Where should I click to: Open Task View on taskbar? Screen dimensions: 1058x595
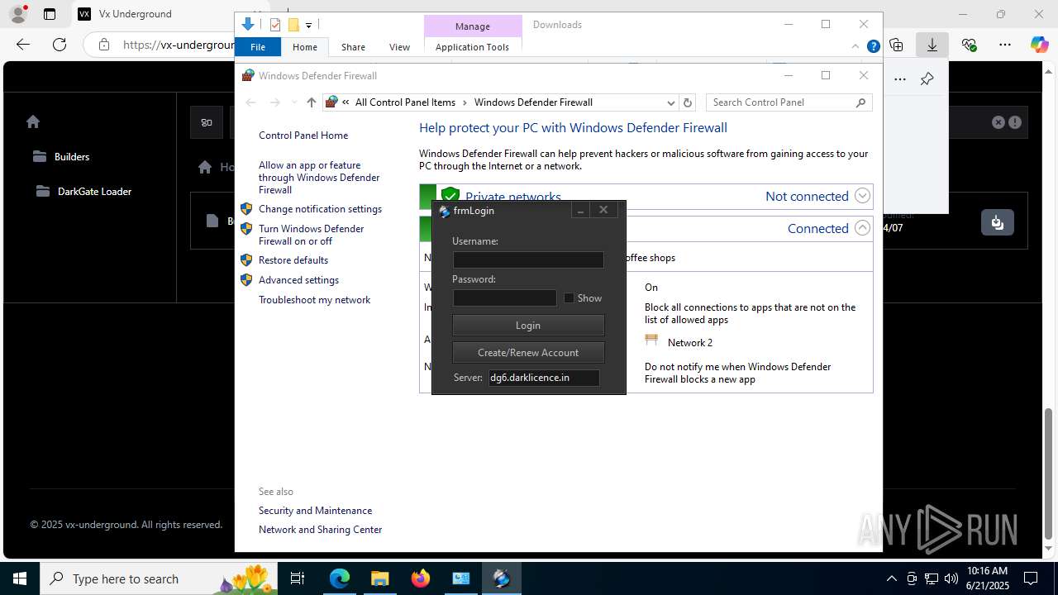pos(298,578)
